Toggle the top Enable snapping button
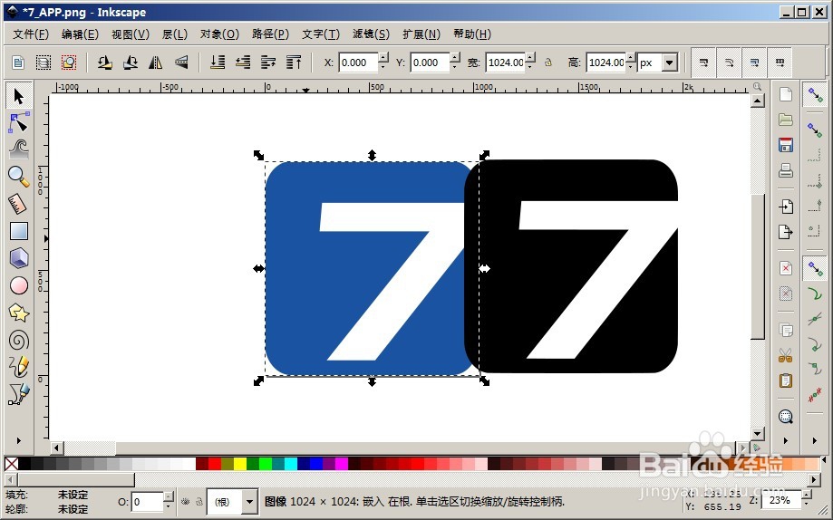This screenshot has width=833, height=520. pos(814,95)
